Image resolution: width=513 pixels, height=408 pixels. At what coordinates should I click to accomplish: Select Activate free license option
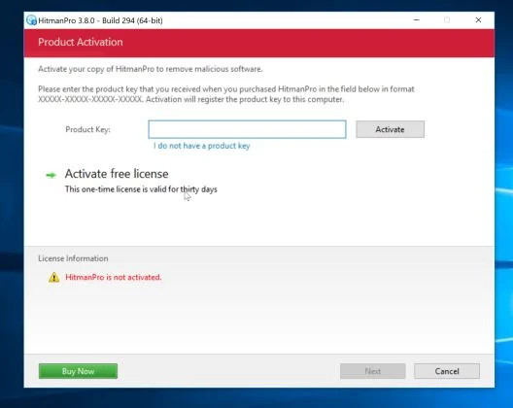tap(117, 174)
